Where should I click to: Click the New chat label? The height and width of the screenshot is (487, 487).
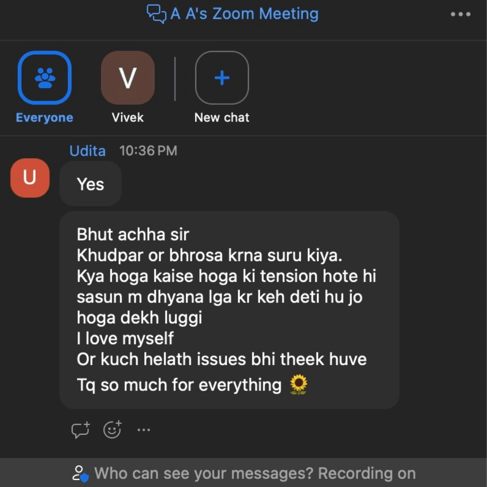(x=222, y=118)
